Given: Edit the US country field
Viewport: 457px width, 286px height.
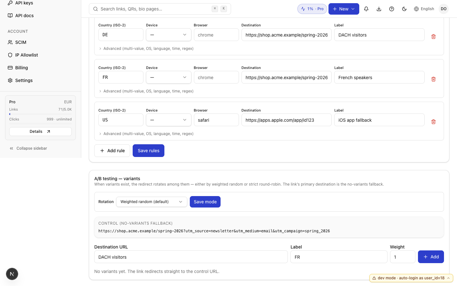Looking at the screenshot, I should tap(121, 120).
